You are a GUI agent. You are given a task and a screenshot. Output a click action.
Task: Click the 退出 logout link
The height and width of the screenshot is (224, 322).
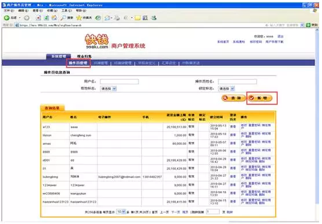tap(280, 36)
